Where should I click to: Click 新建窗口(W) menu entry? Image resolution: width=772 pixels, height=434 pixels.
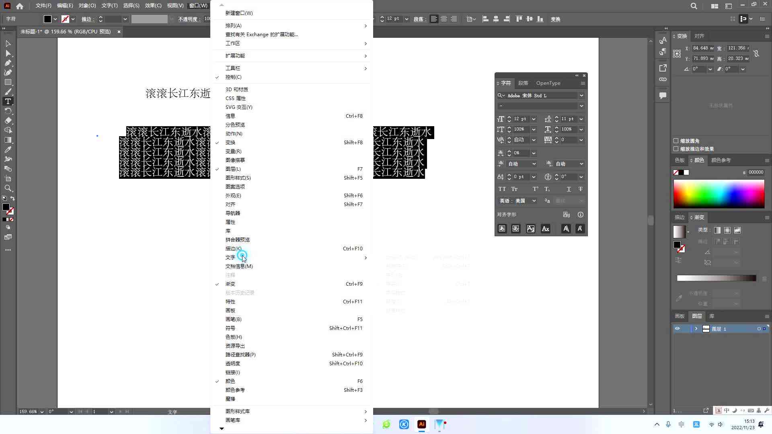tap(292, 13)
